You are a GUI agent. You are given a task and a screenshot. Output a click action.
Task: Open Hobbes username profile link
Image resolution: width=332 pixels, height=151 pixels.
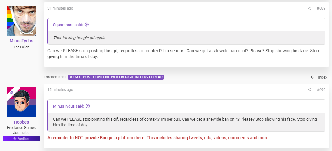21,122
